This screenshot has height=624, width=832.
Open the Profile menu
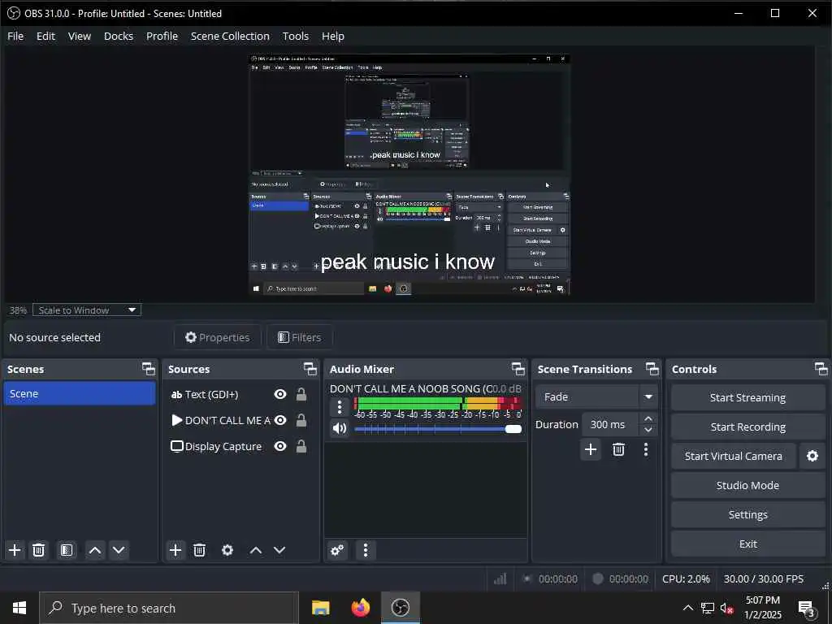162,36
